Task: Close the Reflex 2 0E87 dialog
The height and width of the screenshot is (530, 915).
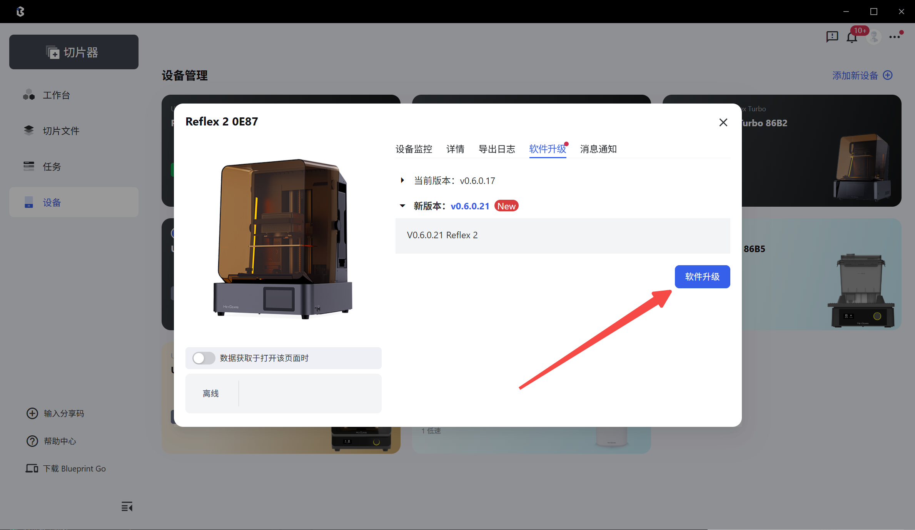Action: point(723,122)
